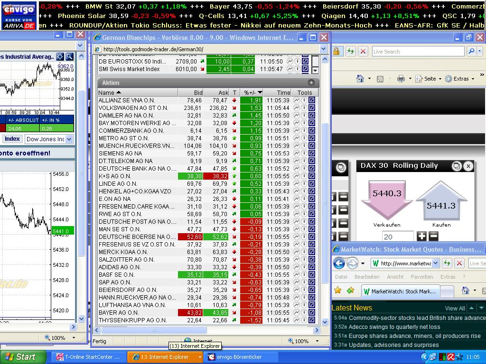Open Datei menu in MarketWatch window
This screenshot has height=364, width=486.
(341, 277)
